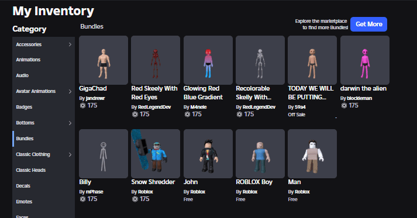The width and height of the screenshot is (417, 218).
Task: Open the GigaChad bundle thumbnail
Action: 104,60
